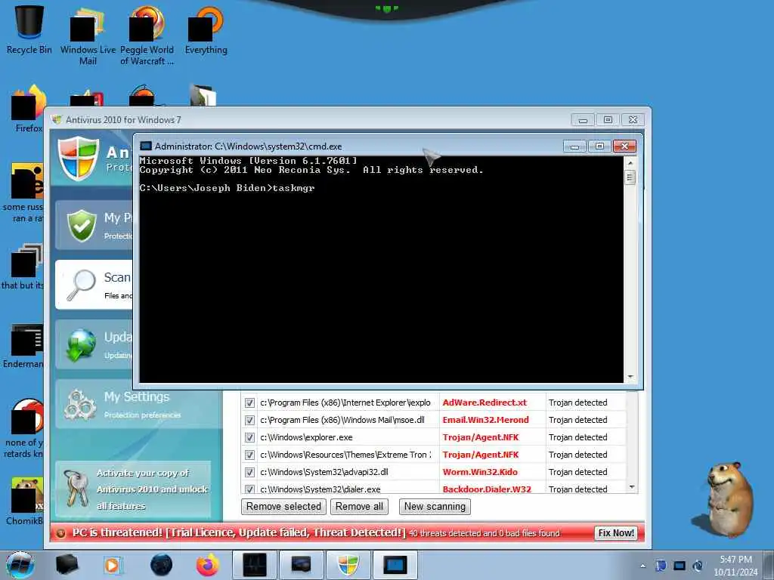Click the Backdoor.Dialer.W32 threat name
This screenshot has height=580, width=774.
click(x=487, y=489)
